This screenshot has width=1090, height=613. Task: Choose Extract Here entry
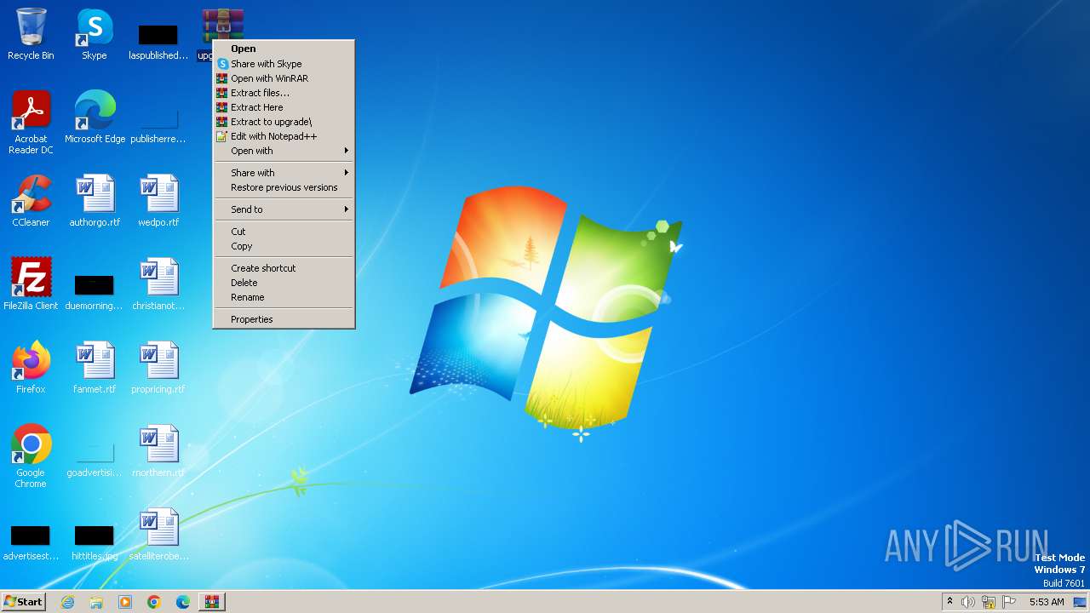coord(284,107)
